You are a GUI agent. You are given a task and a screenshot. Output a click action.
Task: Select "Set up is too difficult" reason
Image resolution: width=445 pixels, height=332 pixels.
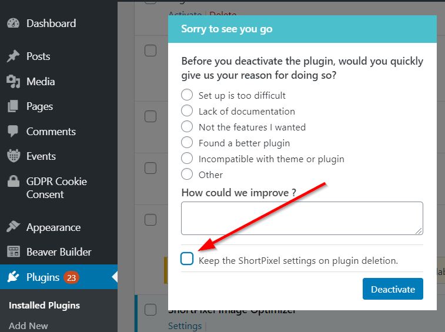click(187, 95)
